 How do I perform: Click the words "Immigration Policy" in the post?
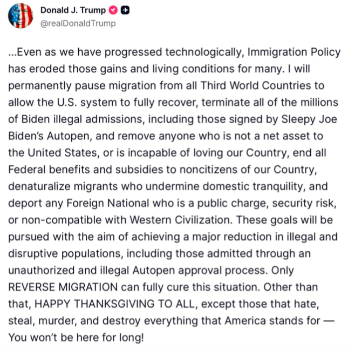pyautogui.click(x=291, y=52)
